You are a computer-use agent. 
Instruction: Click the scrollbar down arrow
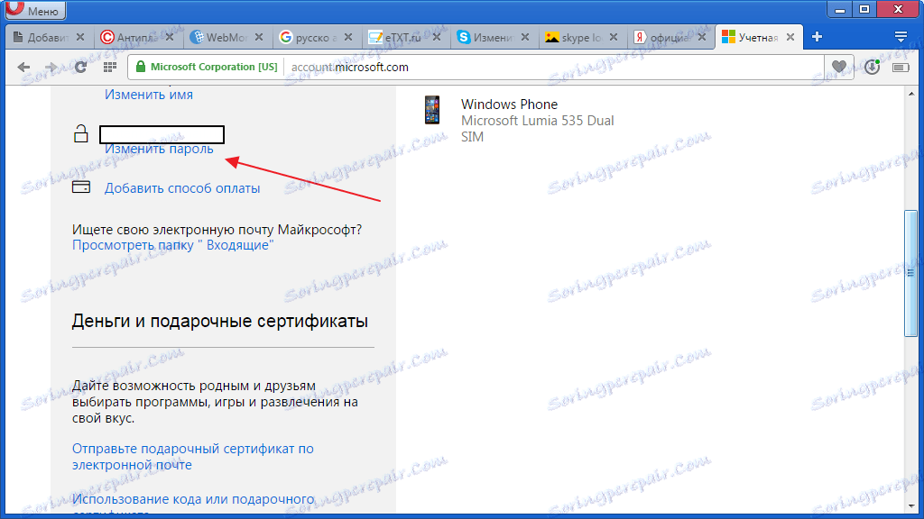911,506
